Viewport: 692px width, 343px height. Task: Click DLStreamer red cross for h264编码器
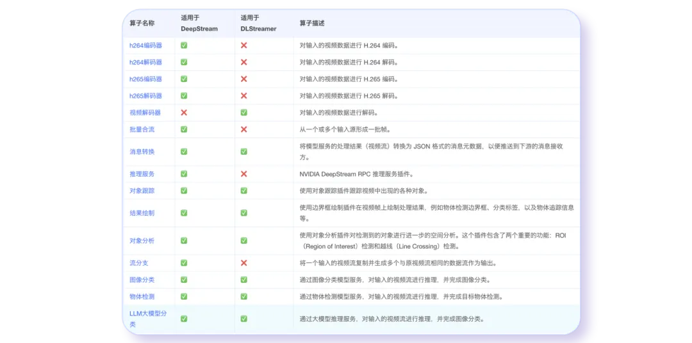click(243, 45)
